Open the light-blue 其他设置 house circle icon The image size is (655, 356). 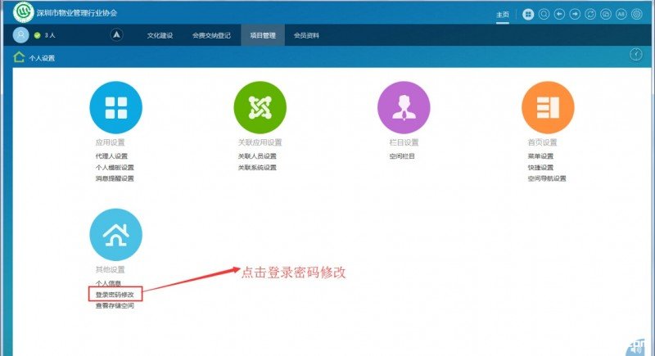click(x=115, y=235)
